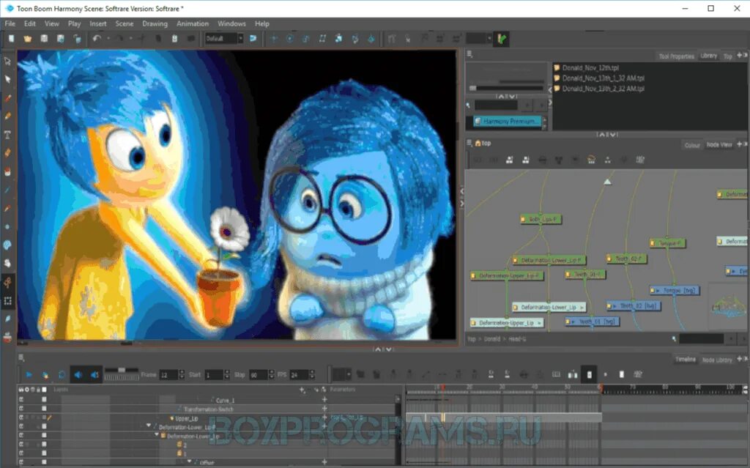
Task: Toggle visibility icon of the Upper_Lip layer
Action: pos(21,417)
